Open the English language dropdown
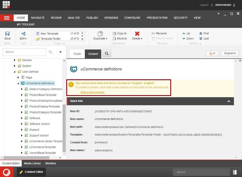 [x=230, y=53]
